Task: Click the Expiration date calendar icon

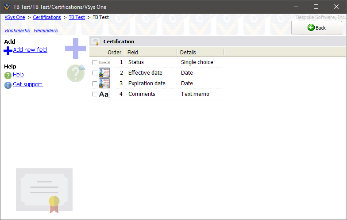Action: click(x=104, y=83)
